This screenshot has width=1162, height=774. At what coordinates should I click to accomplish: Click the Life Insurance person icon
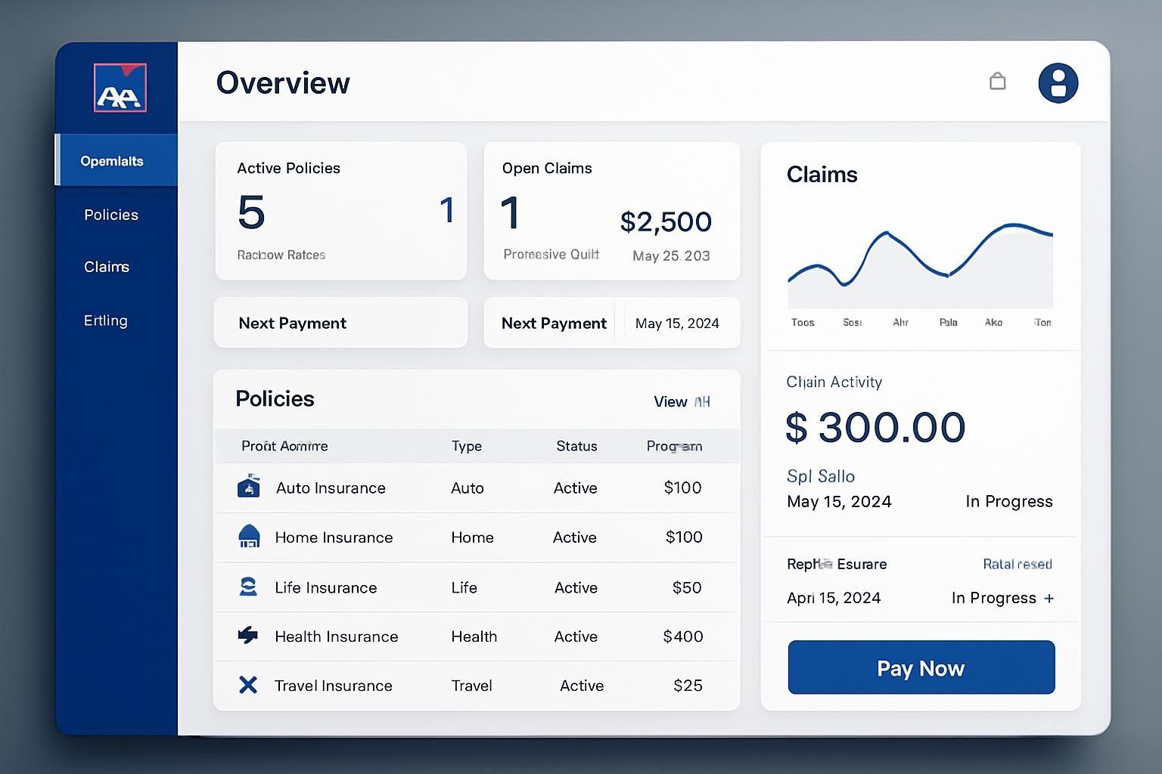(x=248, y=587)
